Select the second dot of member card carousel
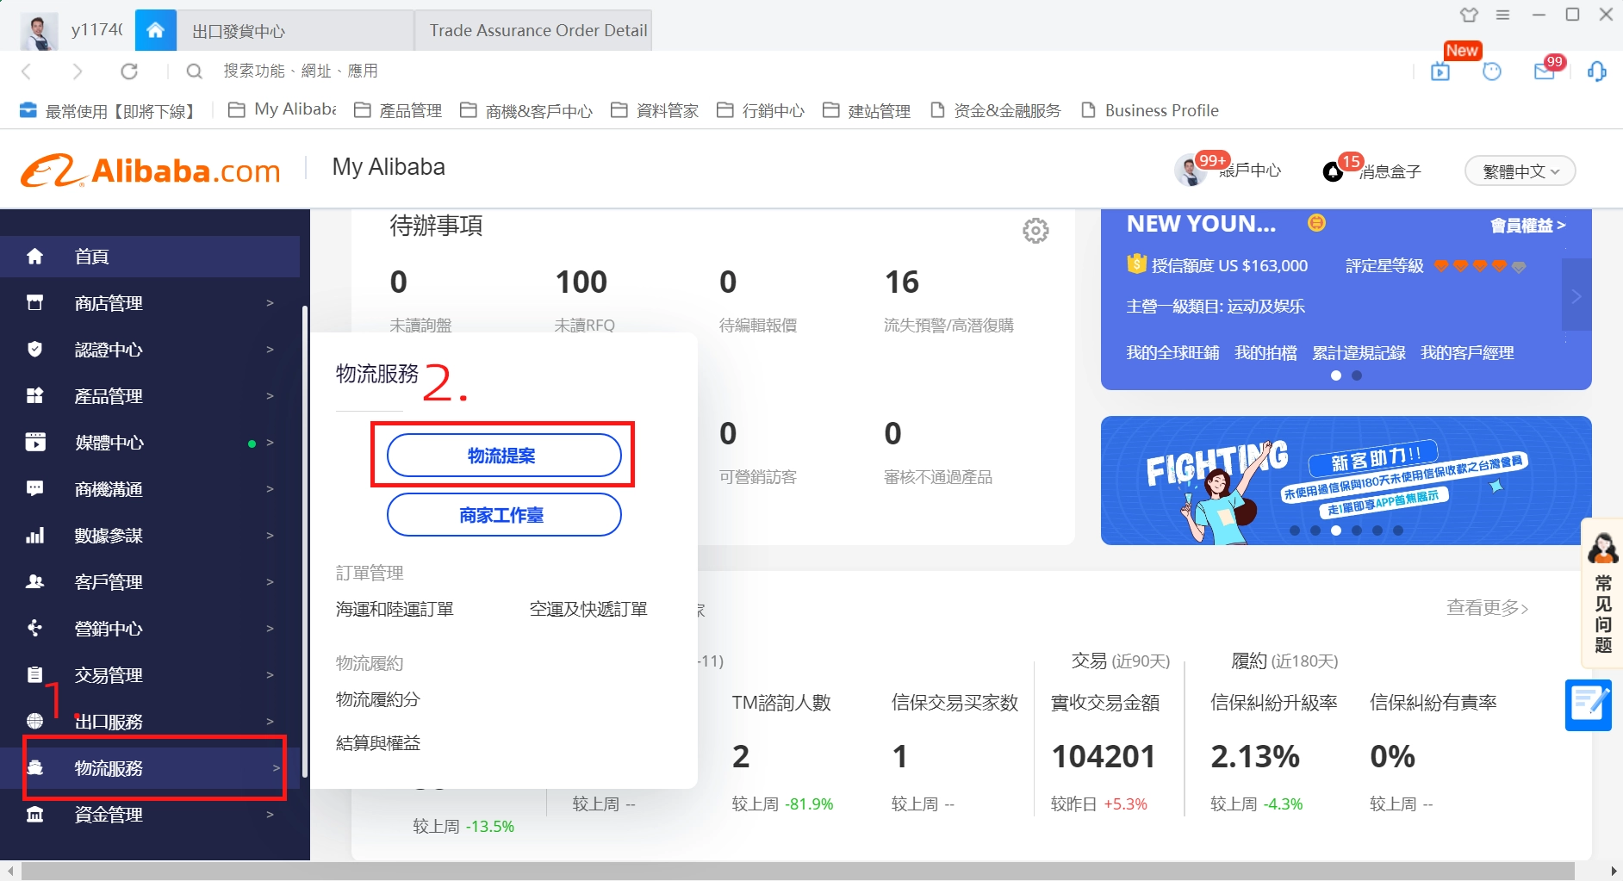The height and width of the screenshot is (881, 1623). 1357,375
